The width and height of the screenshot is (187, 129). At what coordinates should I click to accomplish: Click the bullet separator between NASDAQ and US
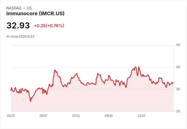point(24,8)
